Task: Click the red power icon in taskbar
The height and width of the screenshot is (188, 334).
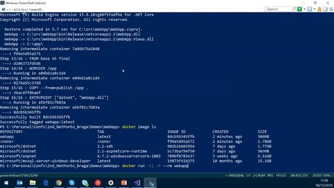Action: pyautogui.click(x=98, y=183)
